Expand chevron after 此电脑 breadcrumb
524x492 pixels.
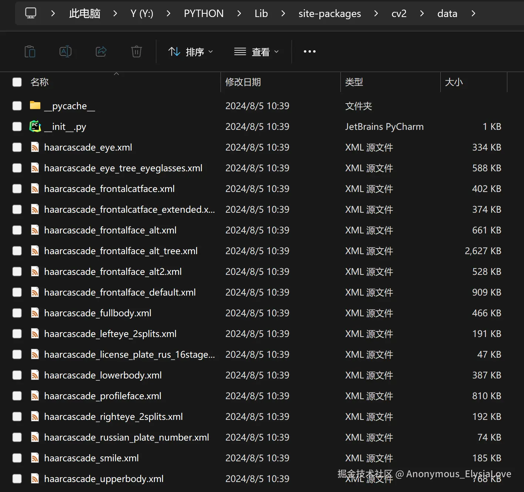115,13
